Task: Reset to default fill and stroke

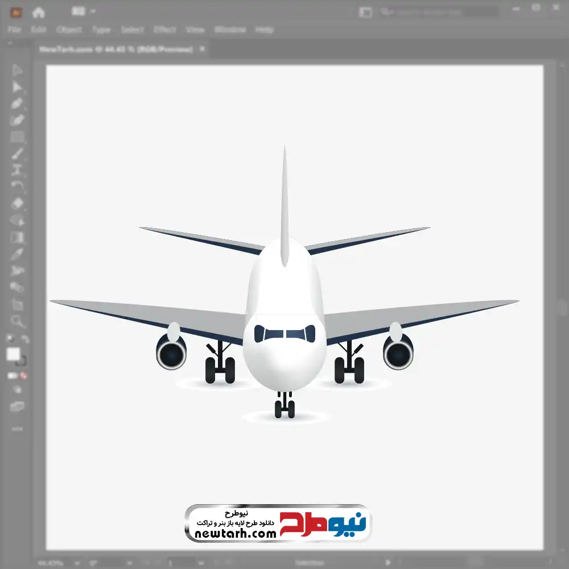Action: click(x=10, y=339)
